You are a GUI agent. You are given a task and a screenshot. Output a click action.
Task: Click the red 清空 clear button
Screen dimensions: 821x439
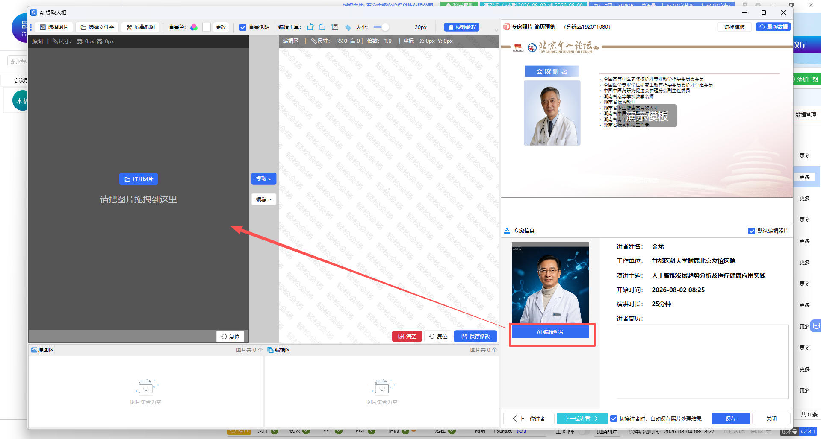pyautogui.click(x=407, y=337)
